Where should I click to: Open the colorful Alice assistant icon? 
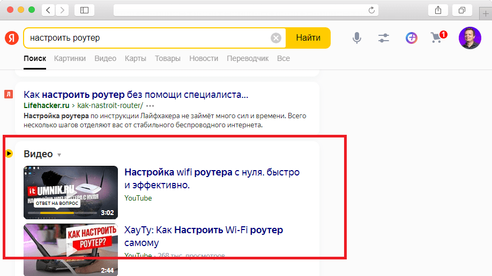pos(412,38)
